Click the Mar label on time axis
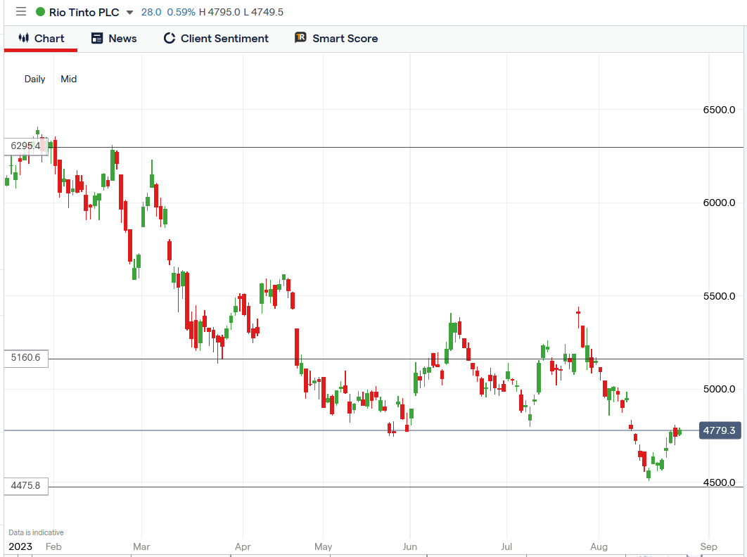 pos(141,546)
